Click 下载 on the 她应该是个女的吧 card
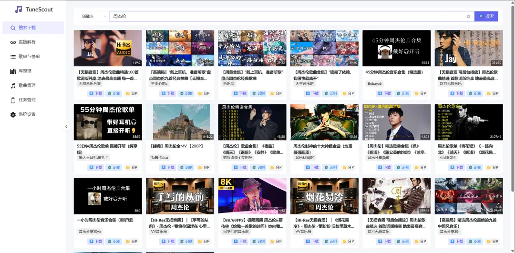 (x=240, y=167)
